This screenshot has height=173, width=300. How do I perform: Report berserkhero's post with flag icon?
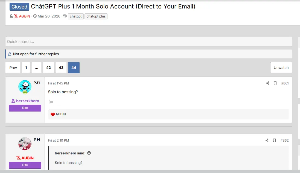51,102
